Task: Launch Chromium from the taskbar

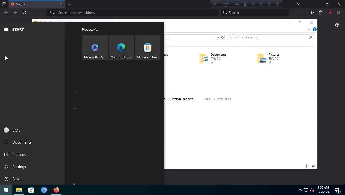Action: coord(44,190)
